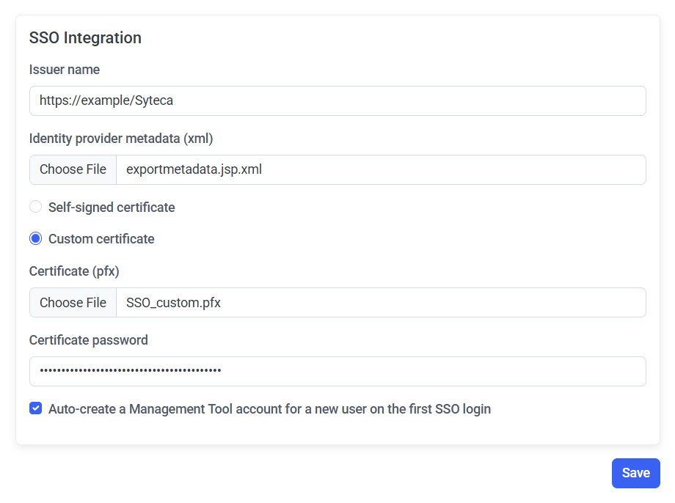The height and width of the screenshot is (503, 675).
Task: Click the masked password dots
Action: point(131,371)
